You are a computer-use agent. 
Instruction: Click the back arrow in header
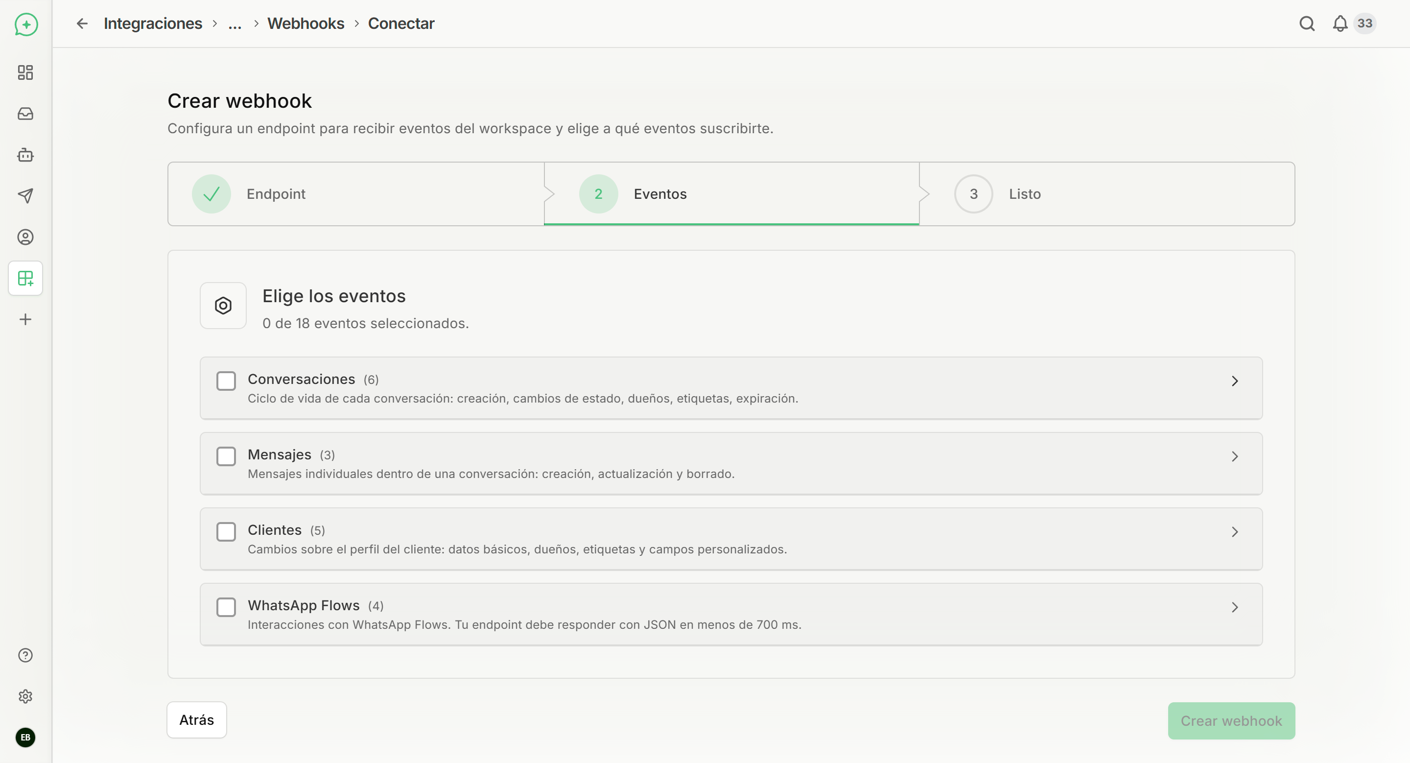[x=82, y=24]
